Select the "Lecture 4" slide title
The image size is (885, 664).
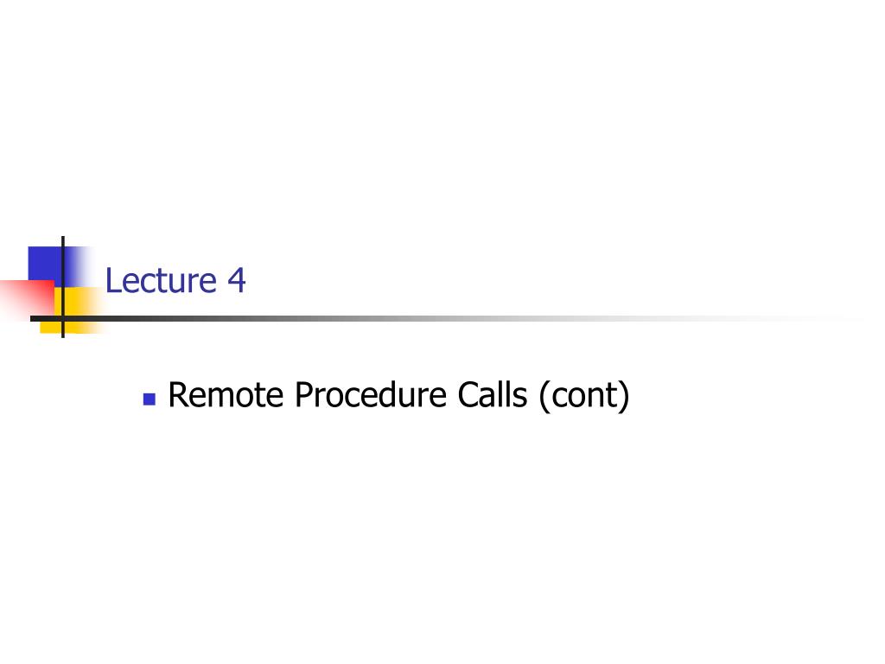pyautogui.click(x=175, y=280)
